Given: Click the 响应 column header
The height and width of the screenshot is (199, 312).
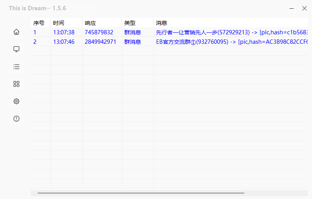Looking at the screenshot, I should [x=90, y=23].
